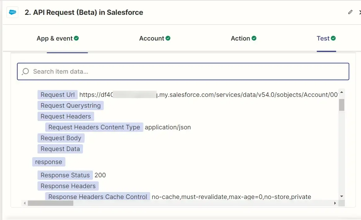
Task: Click the vertical scrollbar thumb
Action: 342,105
